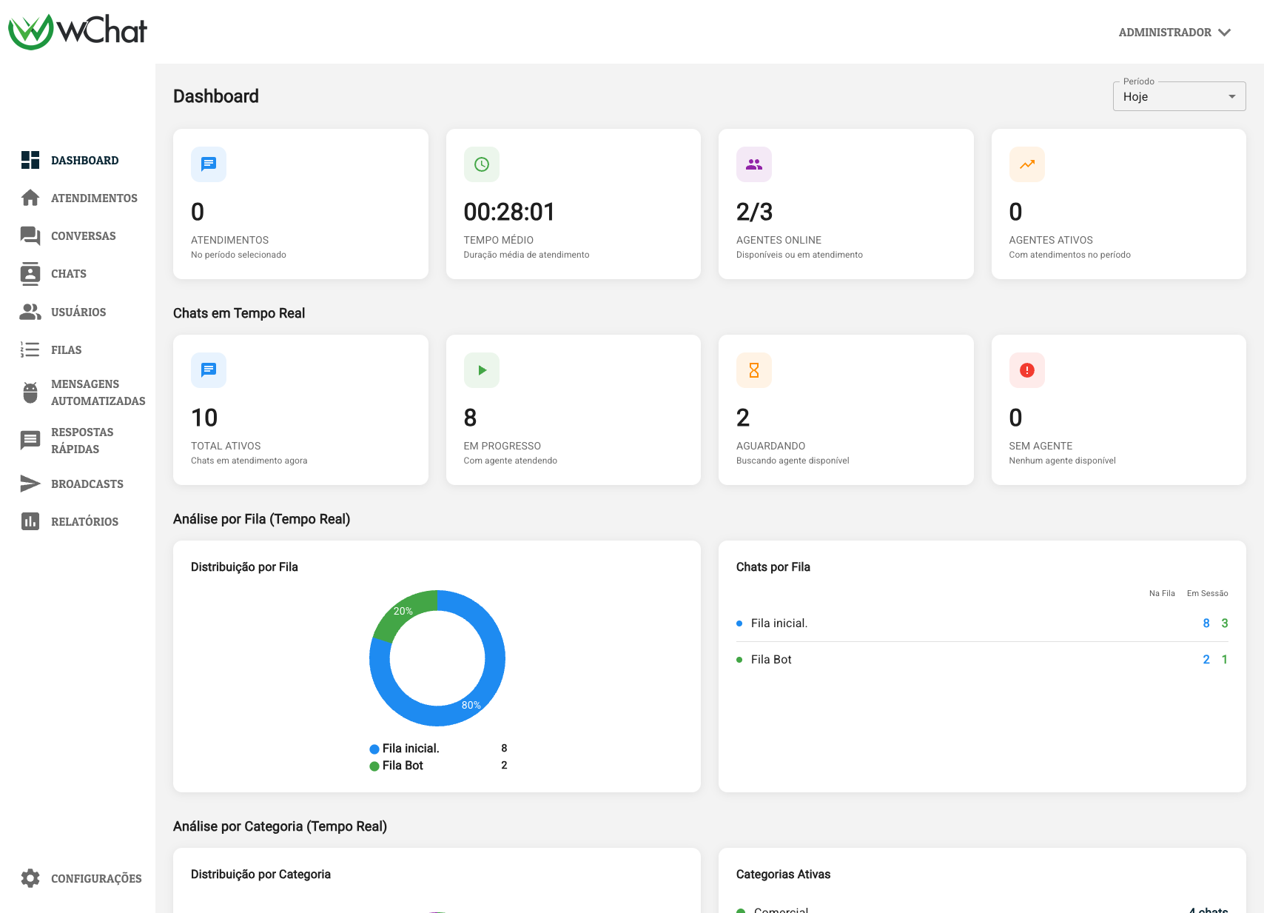Click the Em Progresso play icon
Image resolution: width=1264 pixels, height=913 pixels.
(482, 370)
